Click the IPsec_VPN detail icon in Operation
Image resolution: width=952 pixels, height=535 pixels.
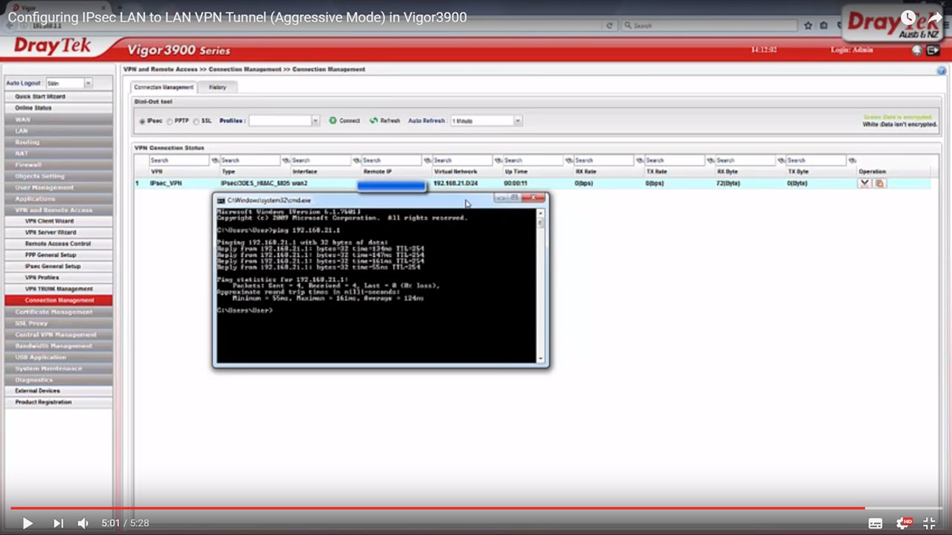[x=879, y=183]
